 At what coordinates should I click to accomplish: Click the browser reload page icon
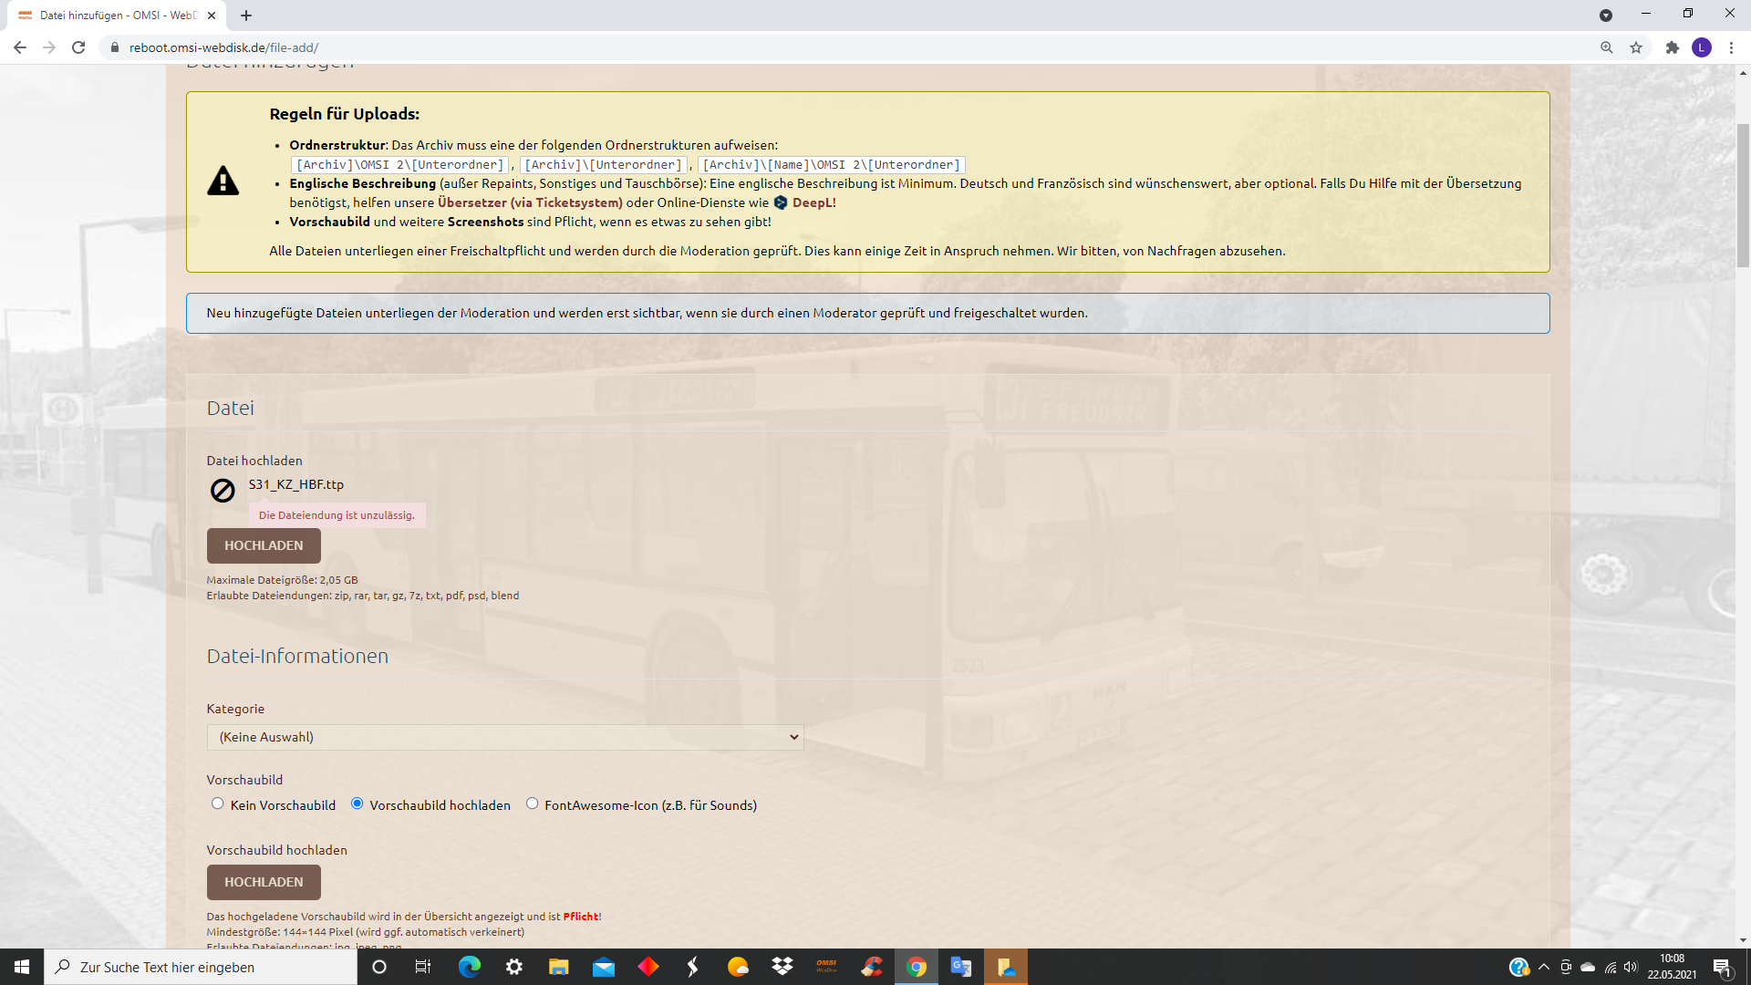tap(78, 47)
